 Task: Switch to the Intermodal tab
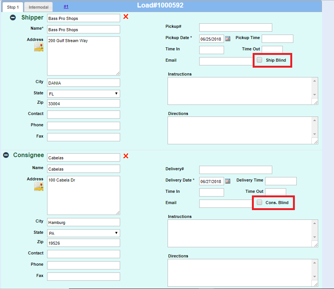[x=38, y=7]
